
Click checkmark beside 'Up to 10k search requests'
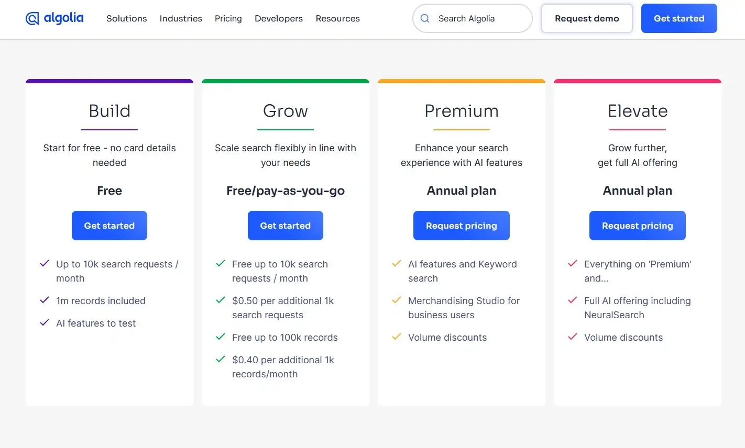pos(45,263)
